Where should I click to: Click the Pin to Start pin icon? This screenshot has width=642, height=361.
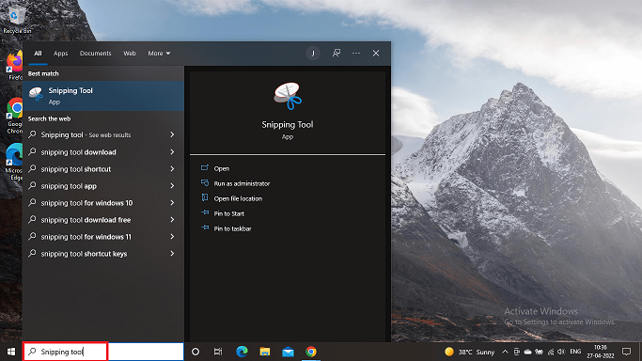(x=205, y=212)
